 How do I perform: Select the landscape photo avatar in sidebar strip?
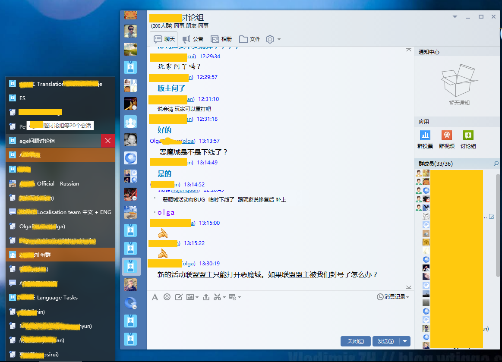pos(130,49)
